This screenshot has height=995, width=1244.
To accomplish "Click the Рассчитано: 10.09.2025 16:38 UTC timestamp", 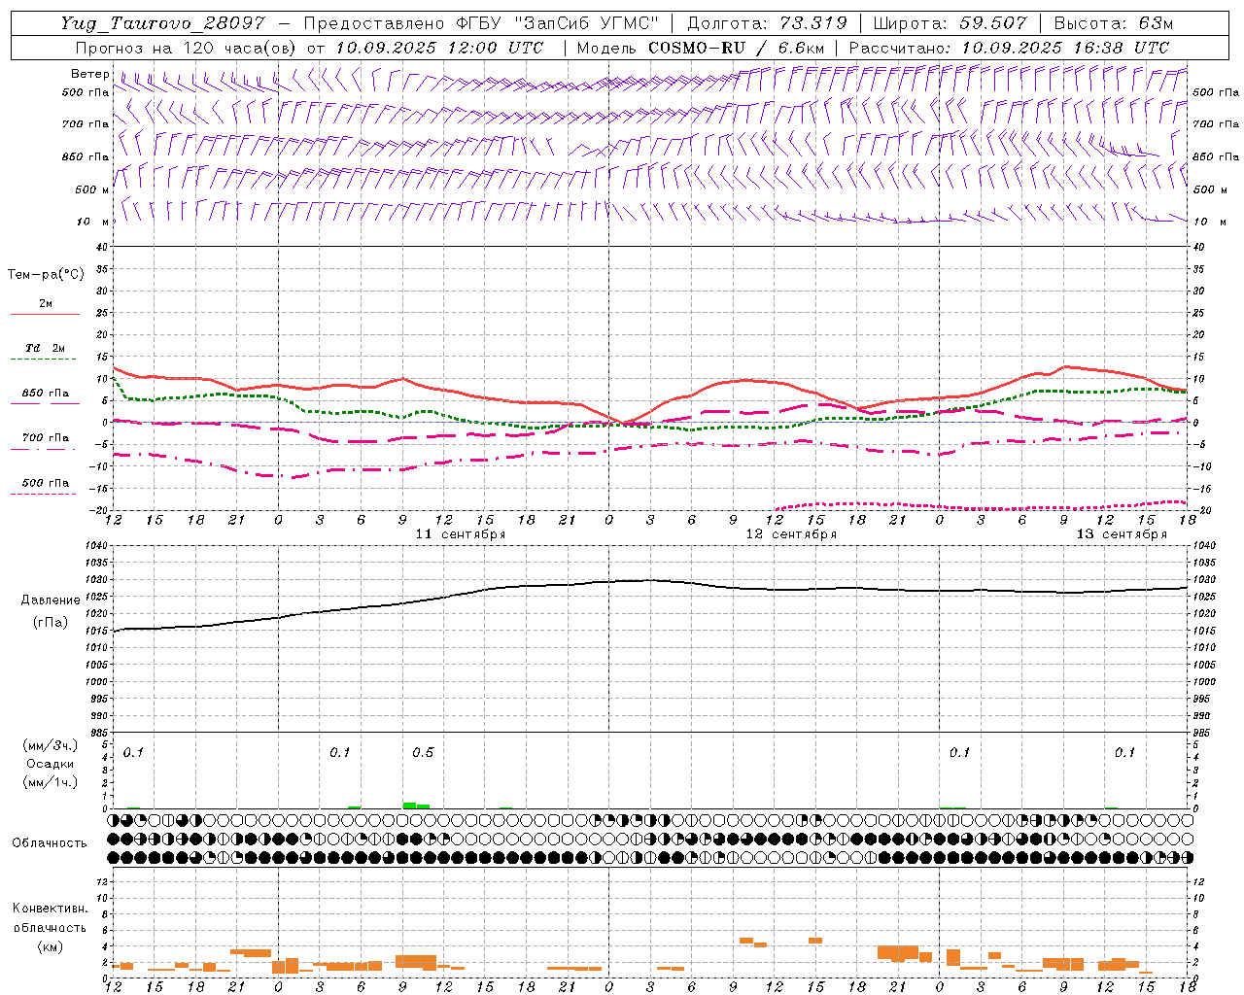I will coord(1009,48).
